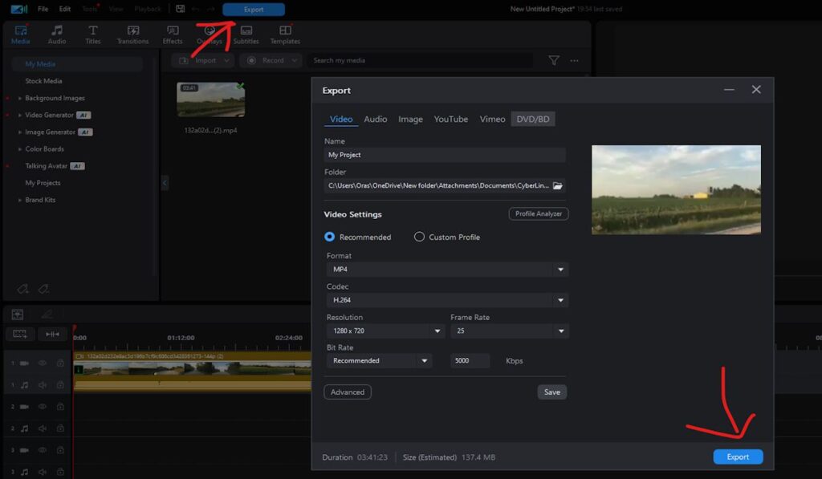Image resolution: width=822 pixels, height=479 pixels.
Task: Hide video track 1 with eye icon
Action: (43, 363)
